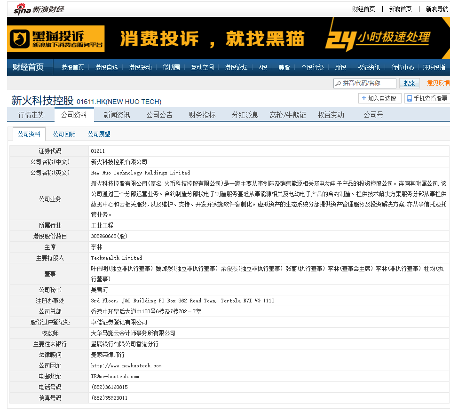Open the 公司回顾 sub-tab

[x=64, y=134]
